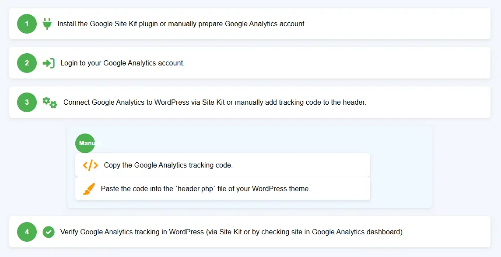The image size is (501, 257).
Task: Click "Copy the Google Analytics tracking code" item
Action: [x=222, y=165]
